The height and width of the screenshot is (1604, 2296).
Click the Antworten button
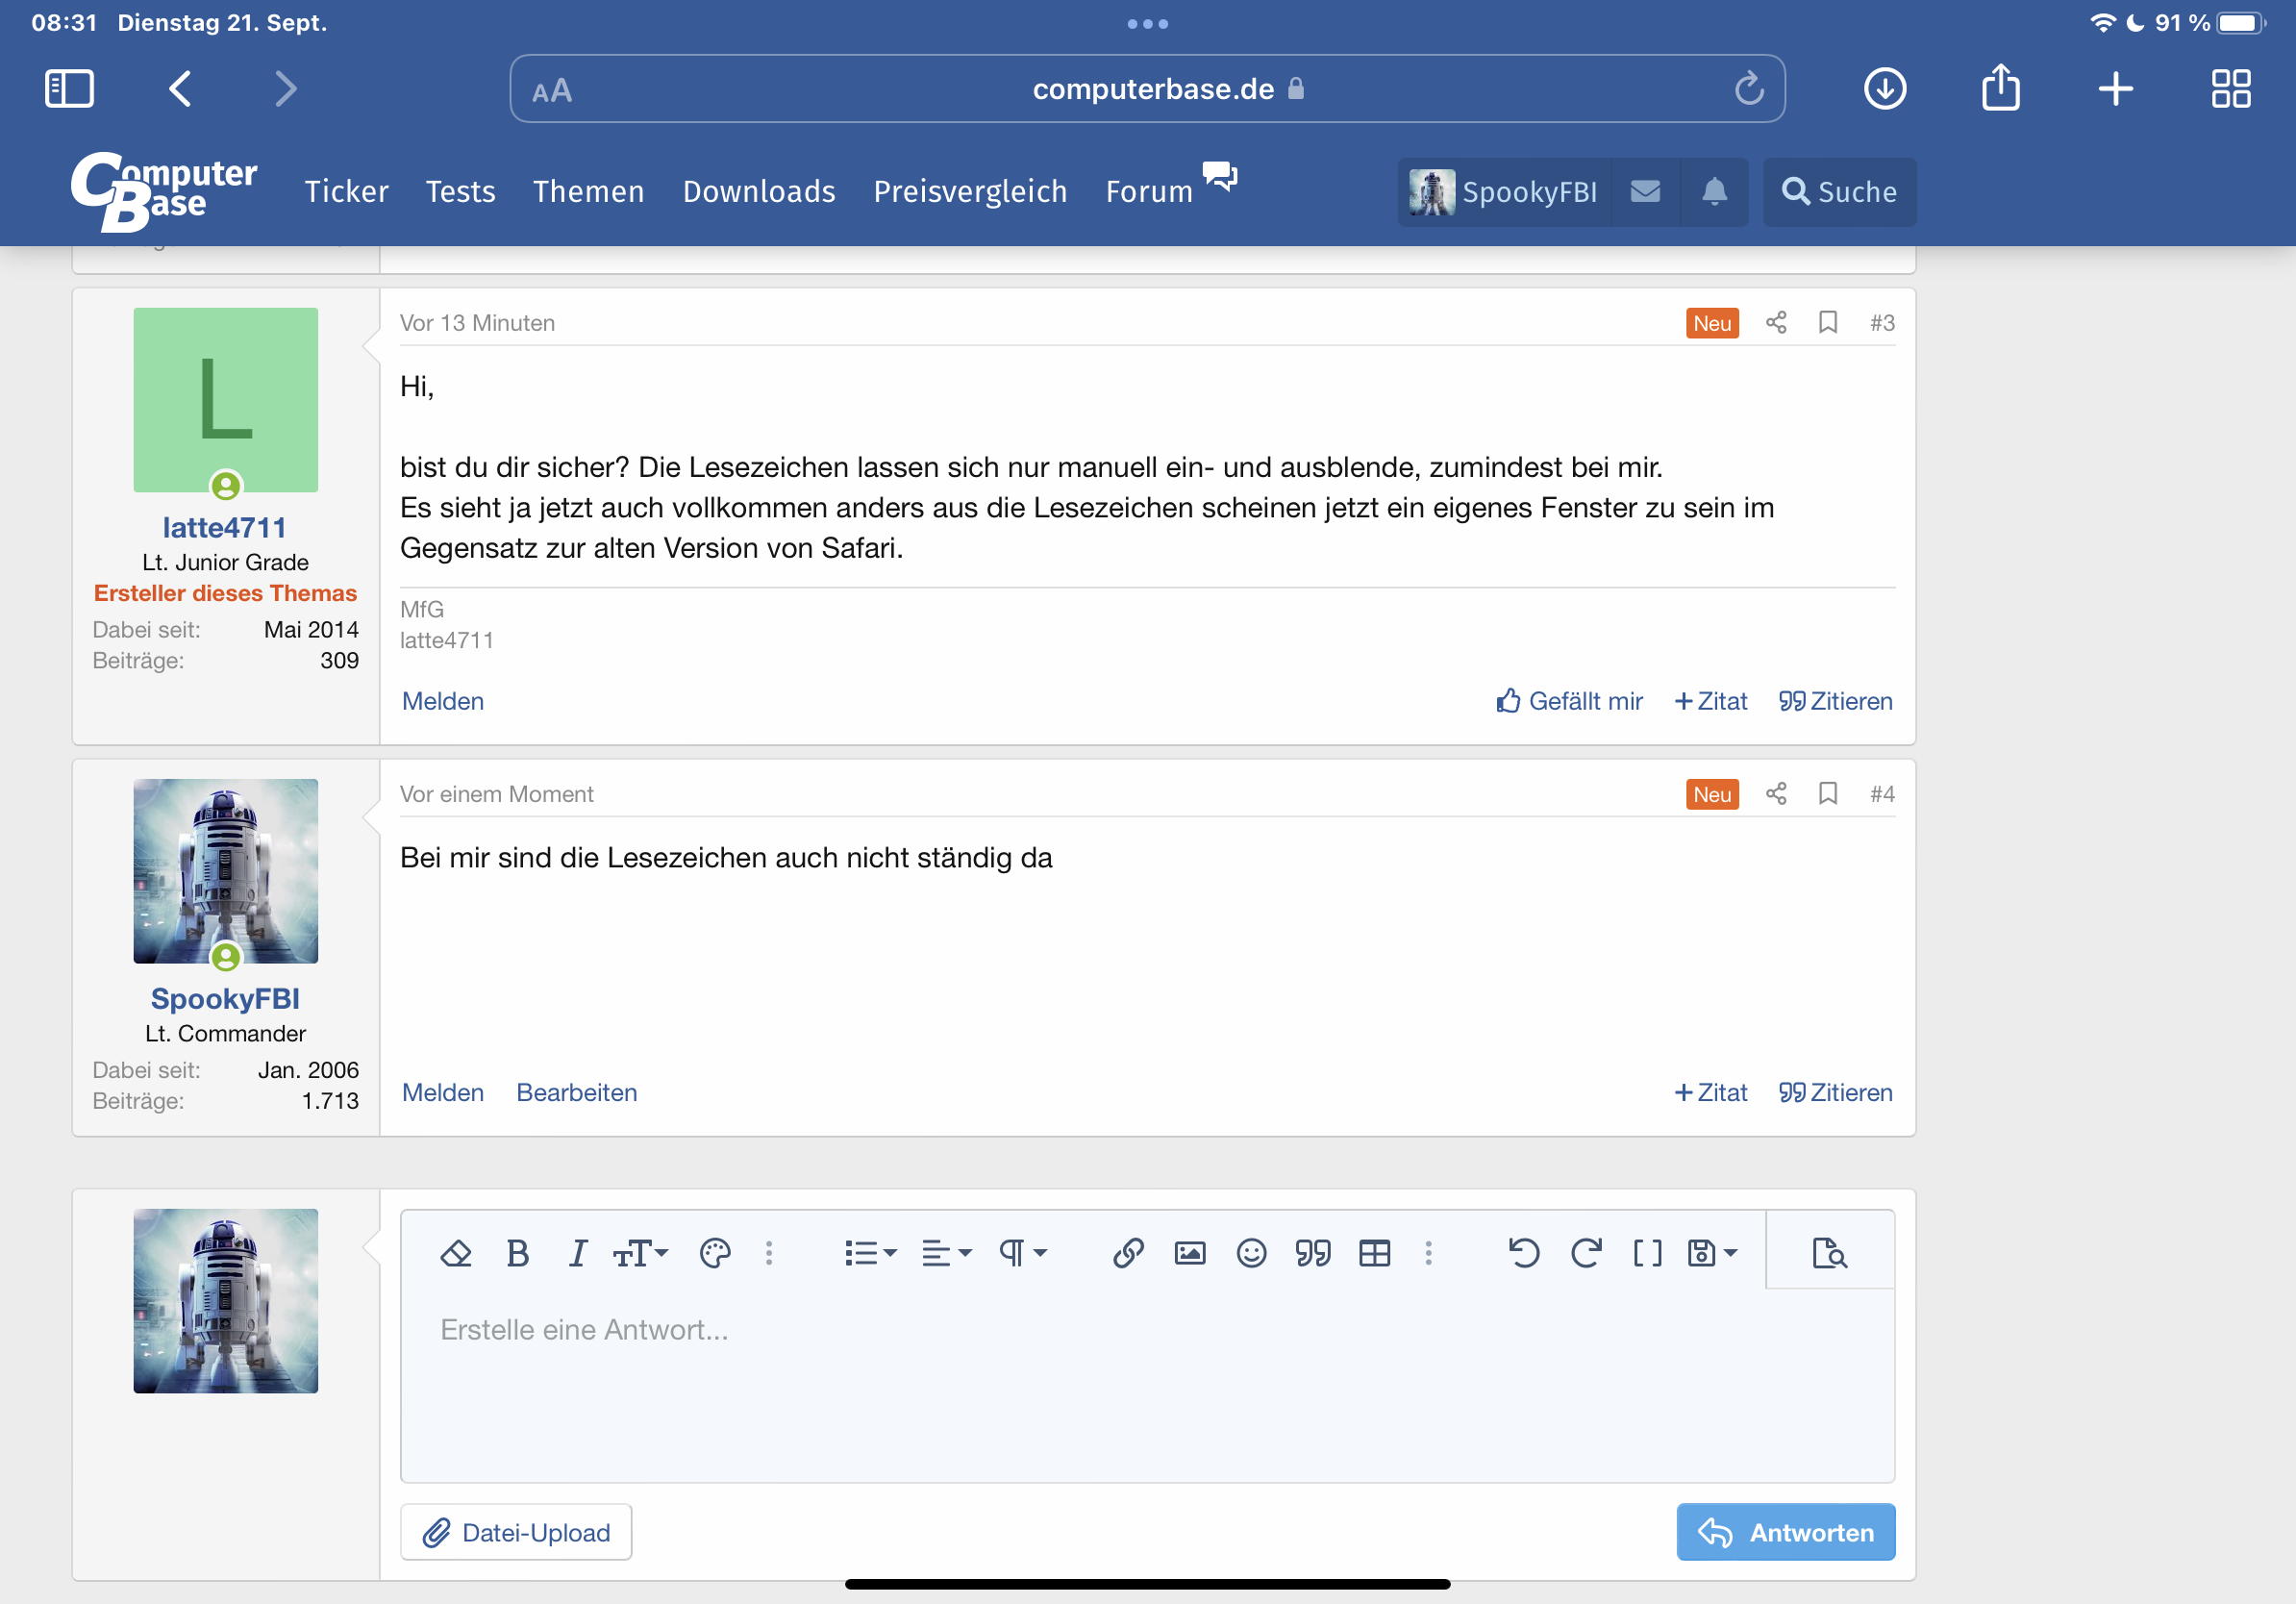1785,1532
